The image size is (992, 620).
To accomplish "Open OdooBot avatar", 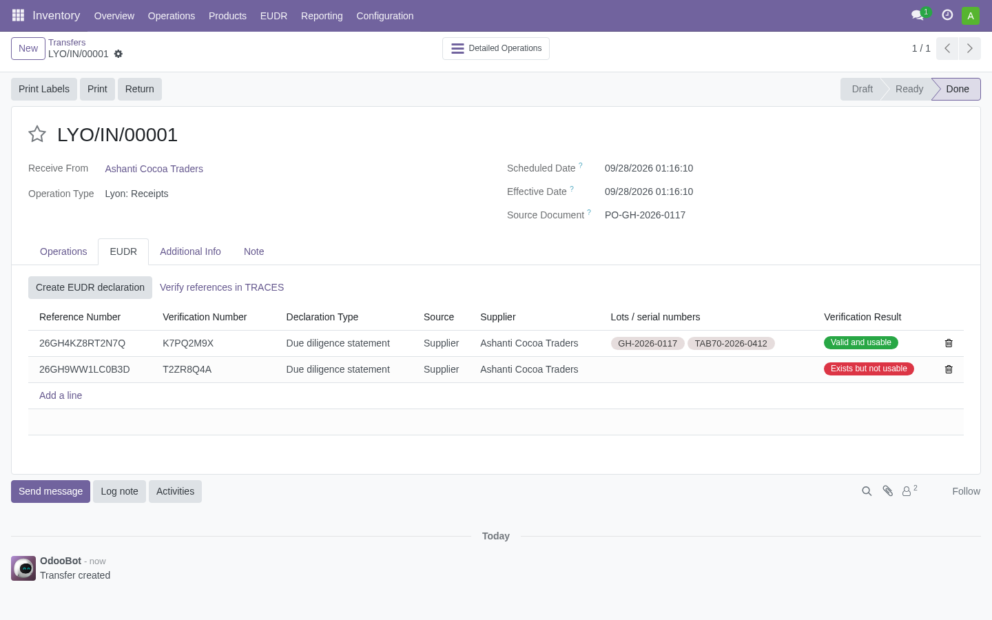I will pyautogui.click(x=23, y=568).
